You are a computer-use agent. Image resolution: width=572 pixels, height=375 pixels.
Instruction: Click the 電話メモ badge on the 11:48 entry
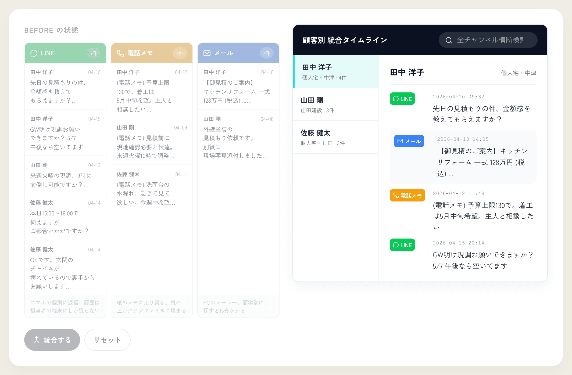pyautogui.click(x=407, y=195)
